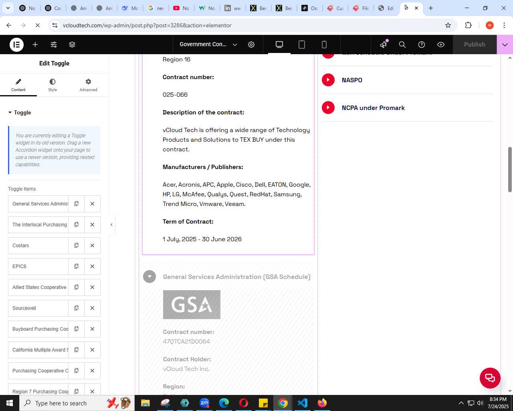The image size is (513, 411).
Task: Stop loading the page
Action: pos(37,25)
